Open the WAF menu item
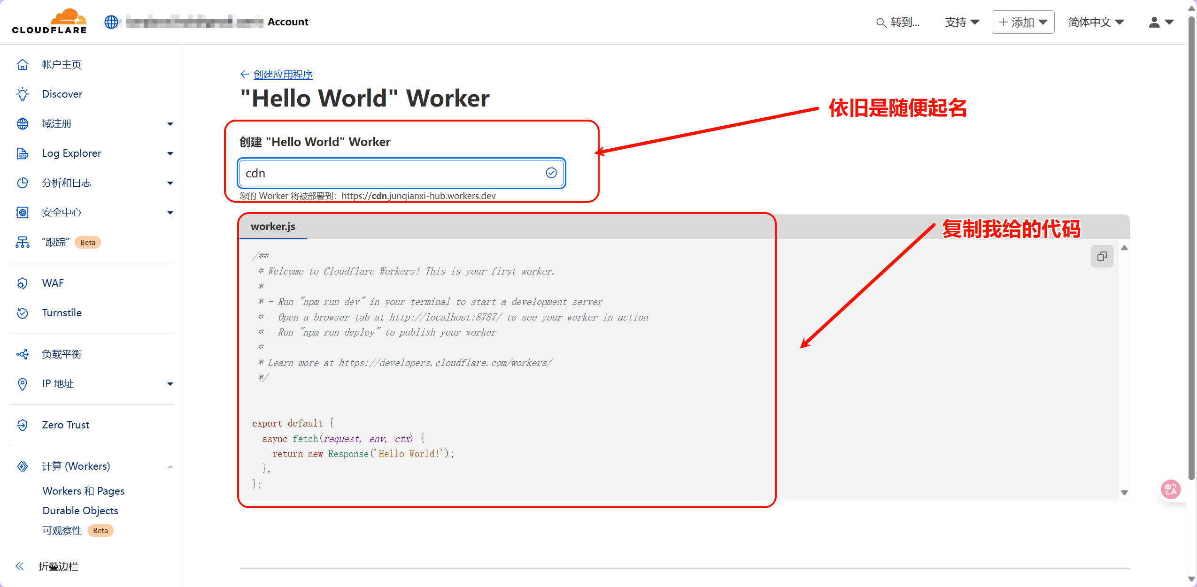The width and height of the screenshot is (1197, 587). coord(53,283)
